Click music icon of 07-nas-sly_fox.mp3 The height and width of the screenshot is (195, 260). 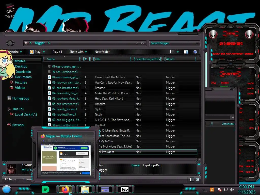pyautogui.click(x=49, y=109)
